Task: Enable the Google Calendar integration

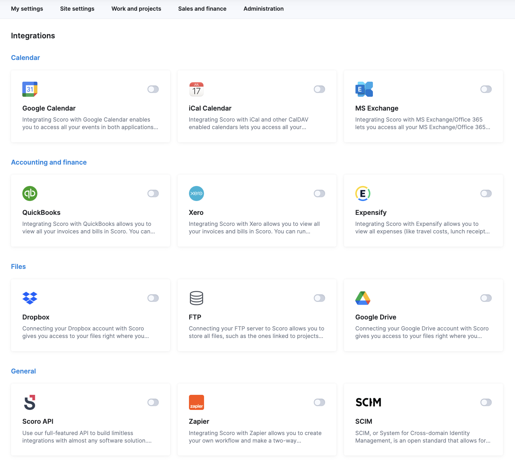Action: click(153, 89)
